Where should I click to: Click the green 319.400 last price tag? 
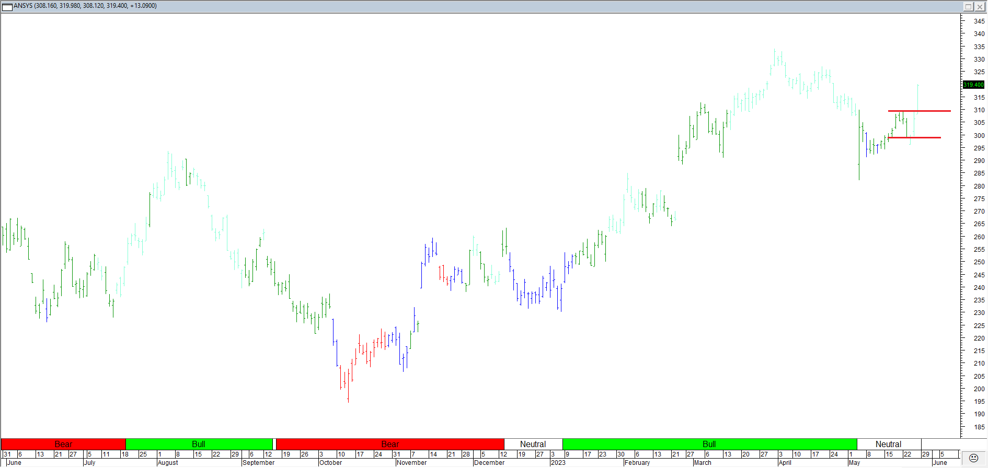pos(973,85)
